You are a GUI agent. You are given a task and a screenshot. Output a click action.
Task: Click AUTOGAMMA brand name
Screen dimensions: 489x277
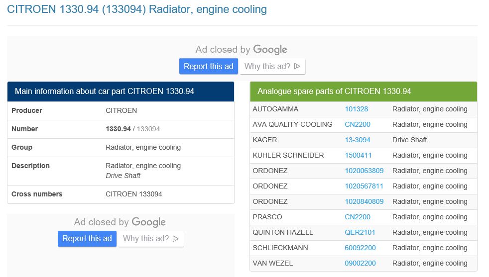pyautogui.click(x=275, y=109)
